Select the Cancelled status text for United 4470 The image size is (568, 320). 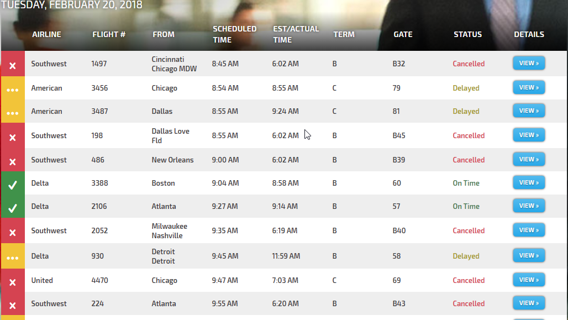click(x=469, y=280)
